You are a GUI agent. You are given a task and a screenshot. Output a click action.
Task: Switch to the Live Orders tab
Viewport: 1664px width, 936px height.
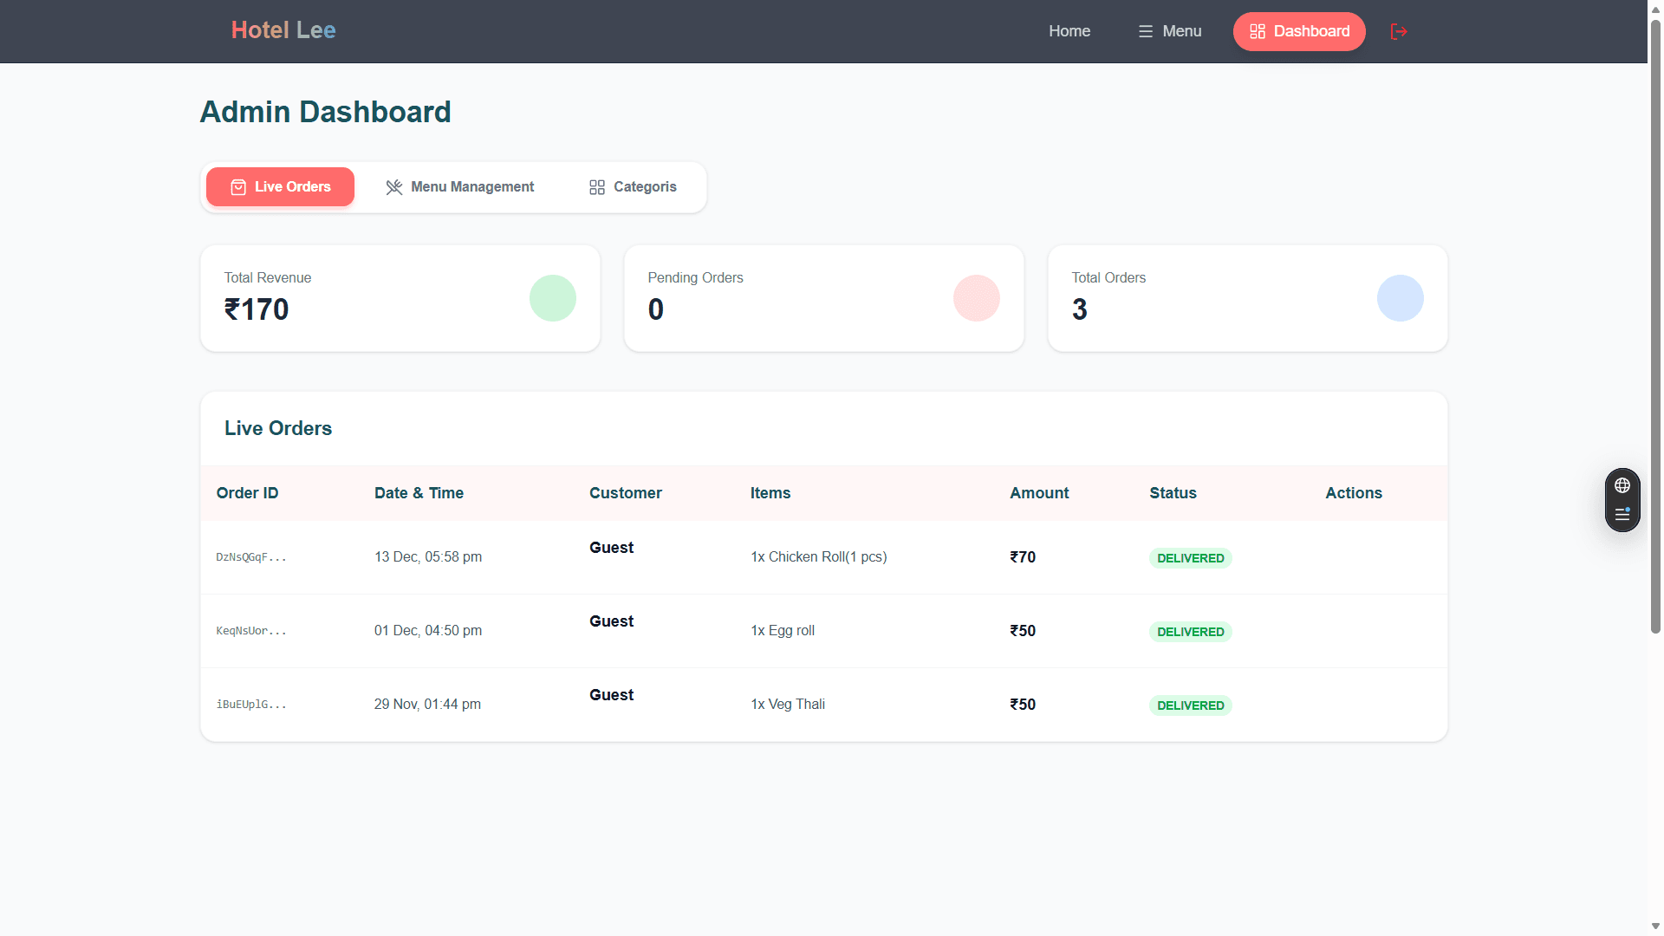[x=280, y=186]
